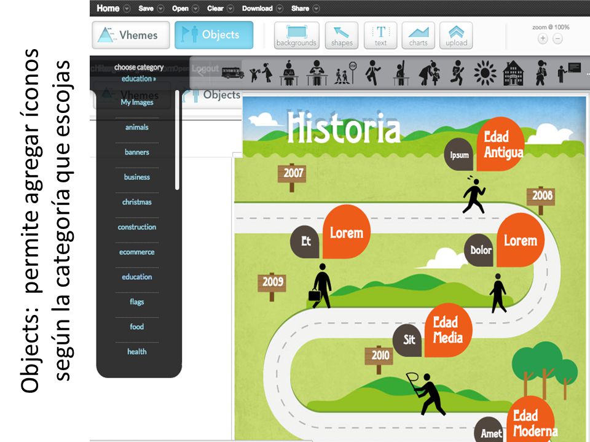This screenshot has width=590, height=442.
Task: Choose the banners category
Action: 137,152
